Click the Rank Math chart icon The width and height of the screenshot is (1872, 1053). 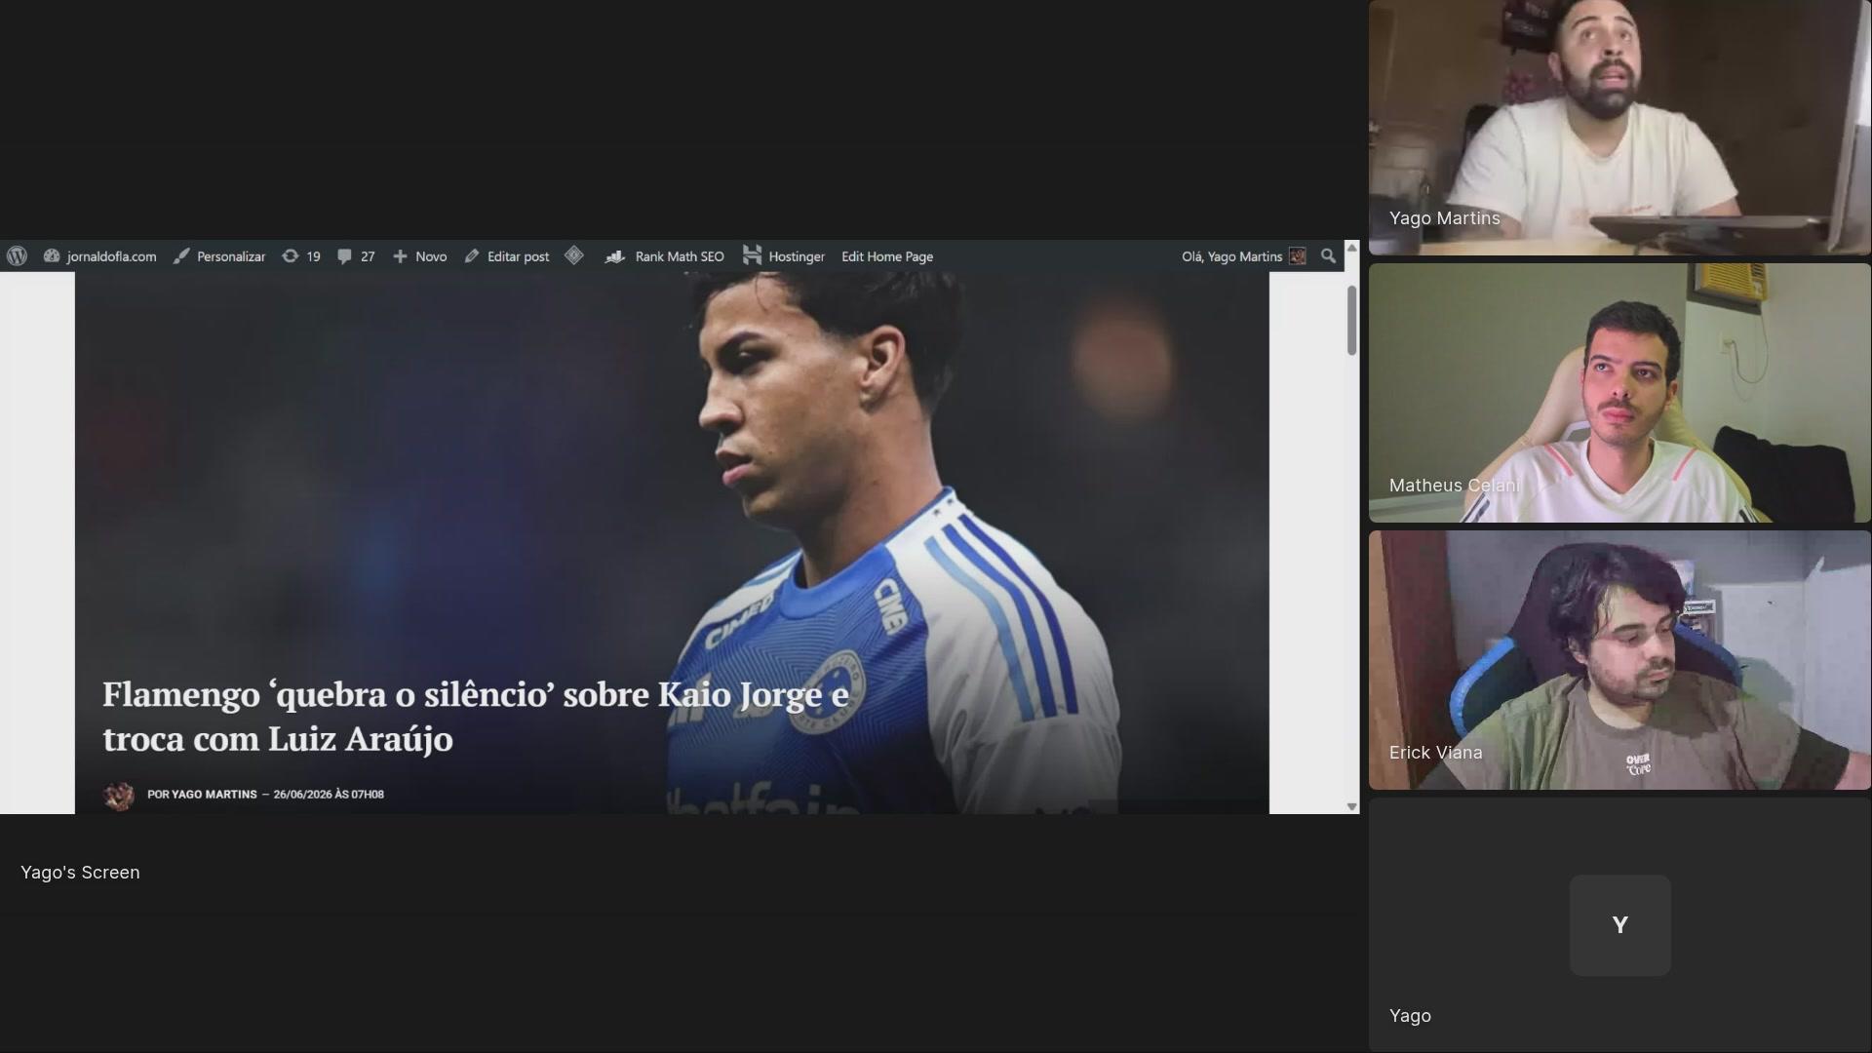coord(614,256)
